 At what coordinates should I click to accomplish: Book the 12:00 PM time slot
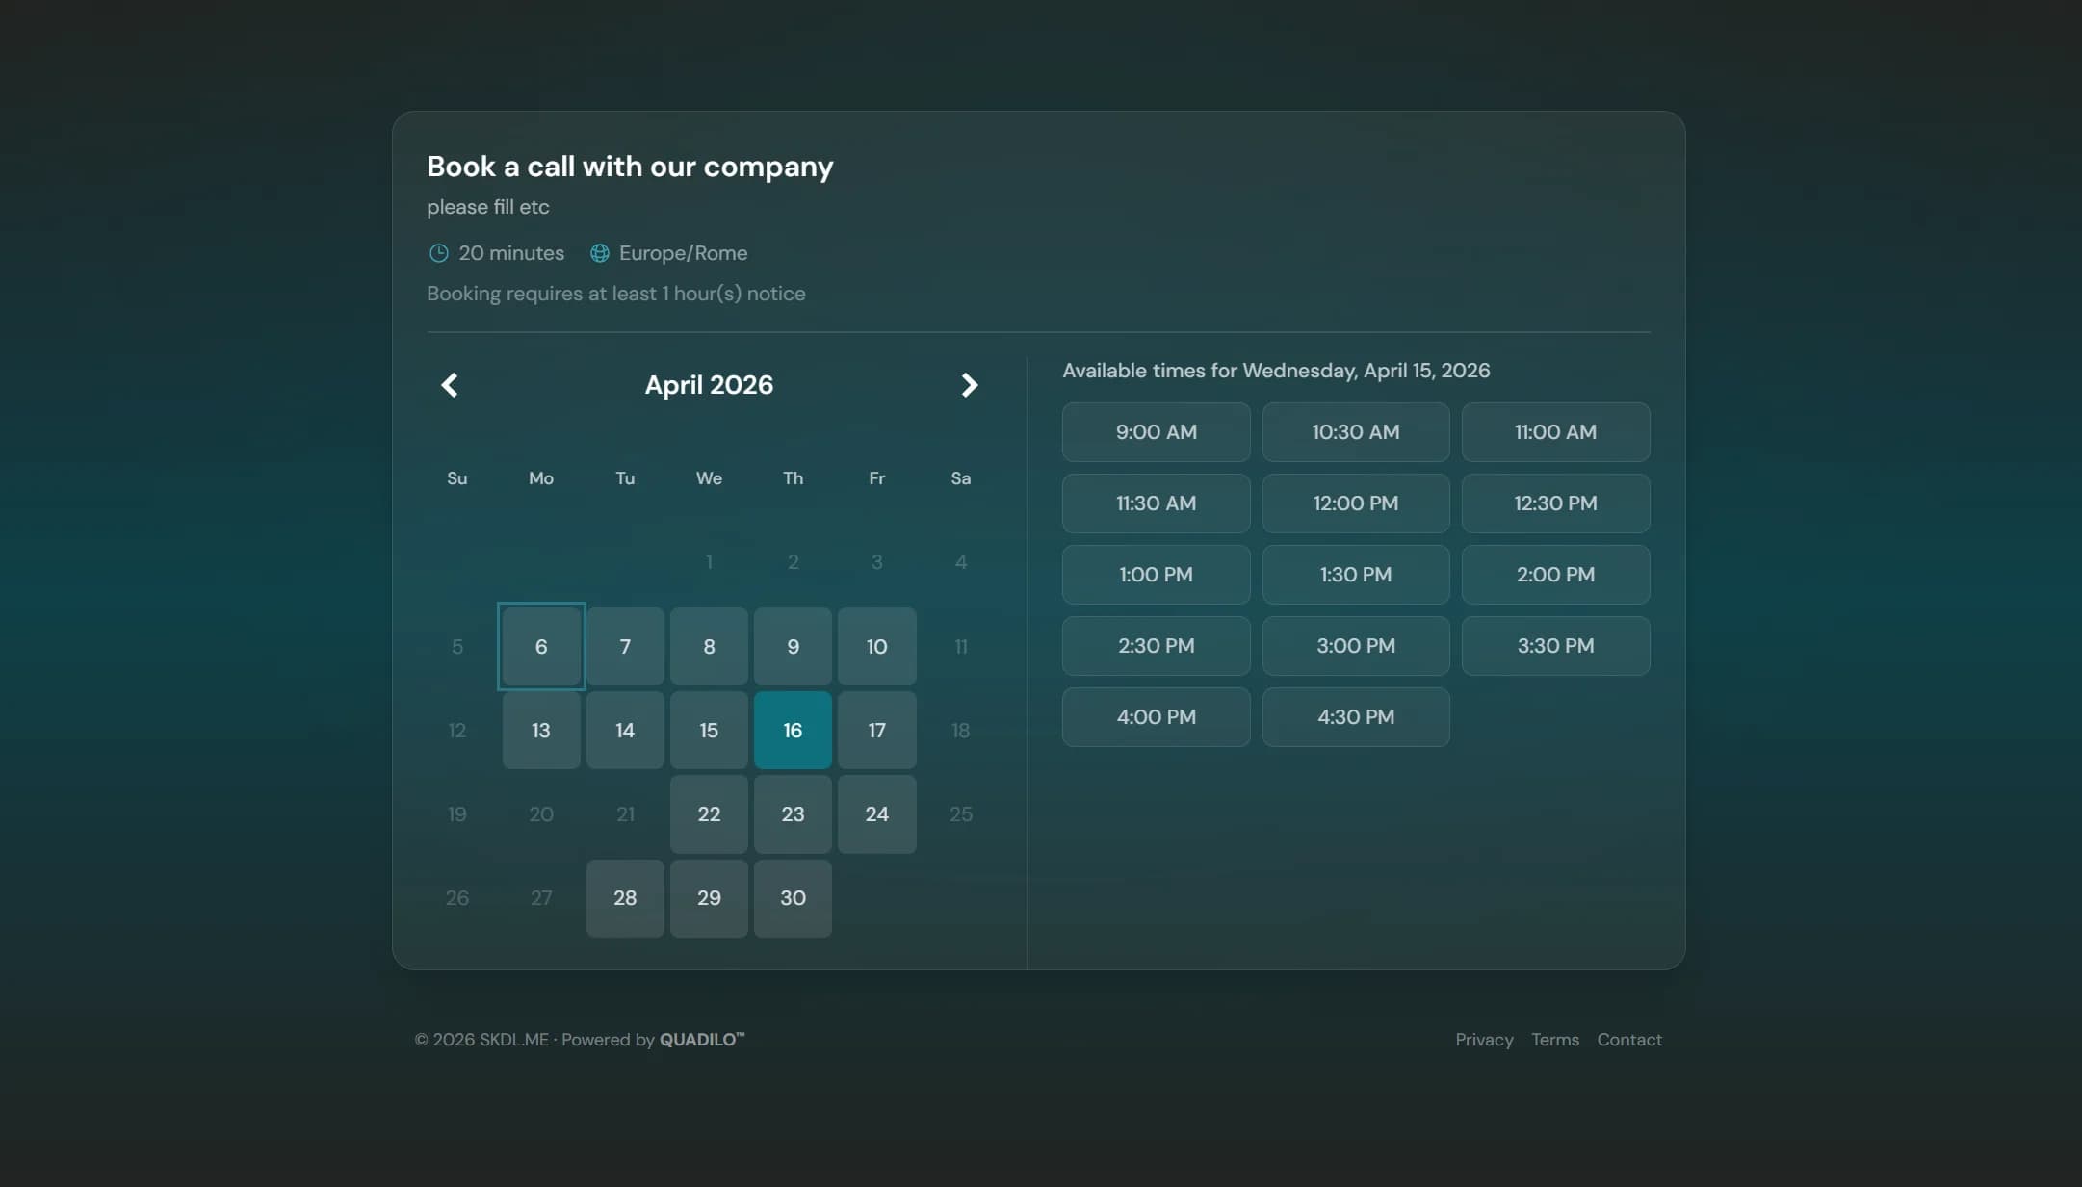coord(1356,503)
